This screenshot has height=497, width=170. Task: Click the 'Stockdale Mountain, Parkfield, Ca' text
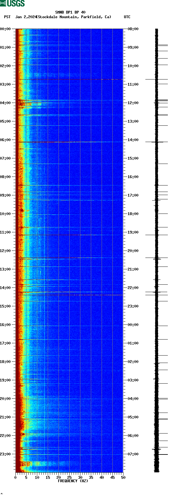[74, 17]
